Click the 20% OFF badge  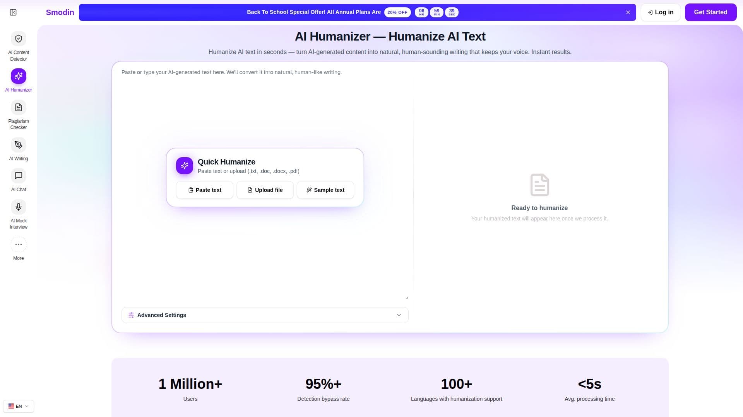tap(397, 12)
